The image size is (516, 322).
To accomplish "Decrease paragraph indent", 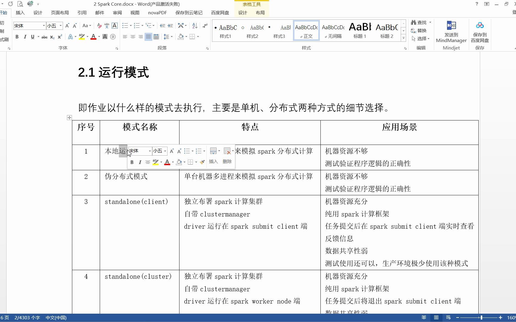I will pyautogui.click(x=162, y=26).
